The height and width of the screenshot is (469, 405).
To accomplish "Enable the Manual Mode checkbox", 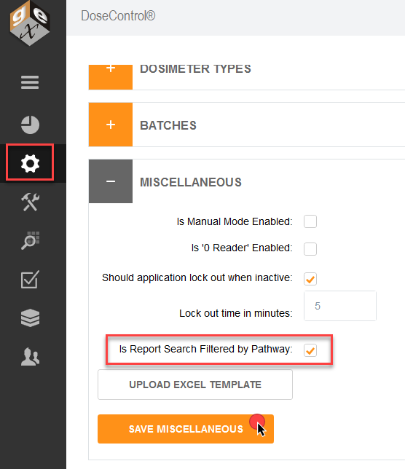I will coord(310,221).
